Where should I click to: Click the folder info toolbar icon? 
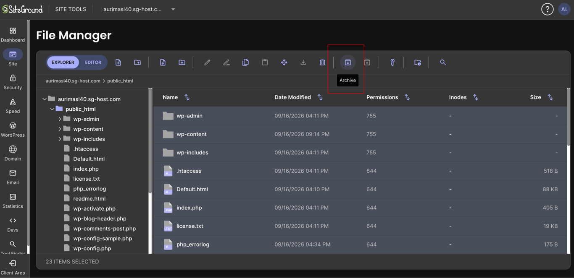click(x=418, y=62)
